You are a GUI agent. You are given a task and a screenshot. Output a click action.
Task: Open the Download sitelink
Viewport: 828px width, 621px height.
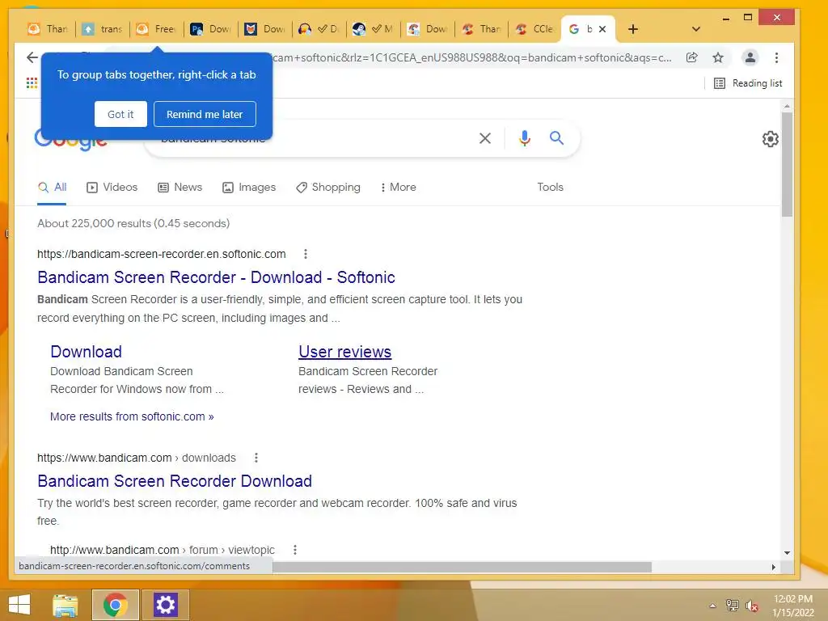86,352
